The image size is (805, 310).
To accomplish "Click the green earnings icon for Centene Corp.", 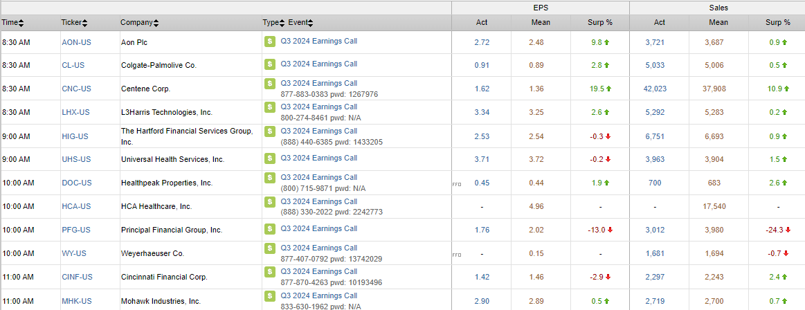I will 269,84.
